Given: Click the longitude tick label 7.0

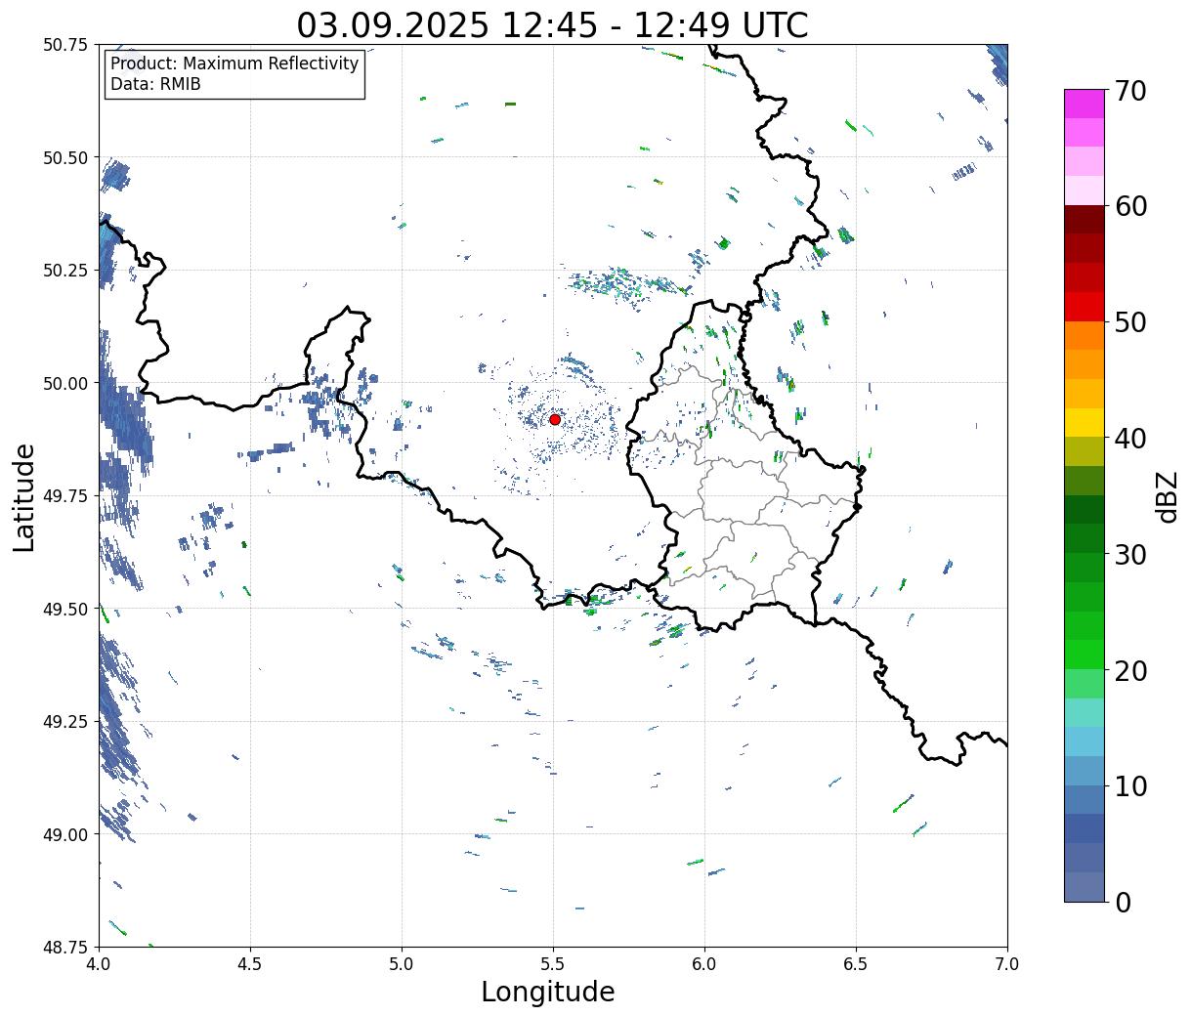Looking at the screenshot, I should pyautogui.click(x=1007, y=963).
